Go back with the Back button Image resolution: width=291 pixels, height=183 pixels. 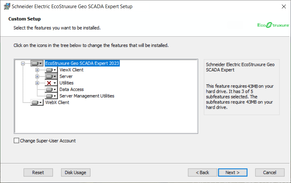[x=202, y=173]
